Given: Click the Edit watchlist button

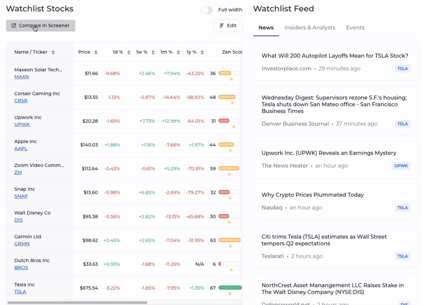Looking at the screenshot, I should pos(228,26).
